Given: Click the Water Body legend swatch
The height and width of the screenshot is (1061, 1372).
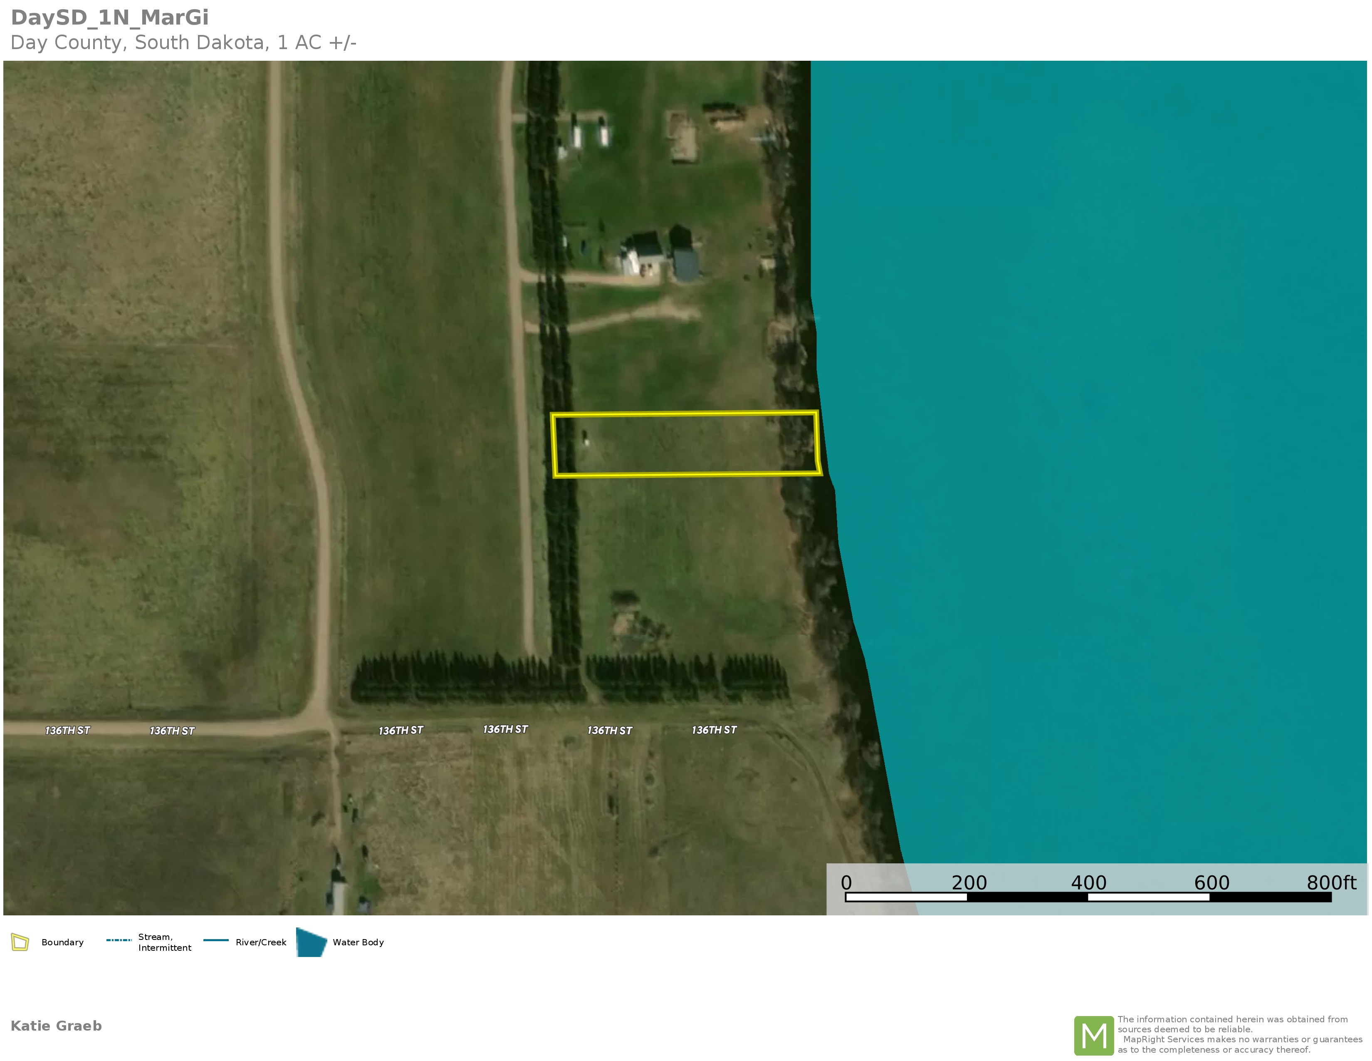Looking at the screenshot, I should 311,942.
